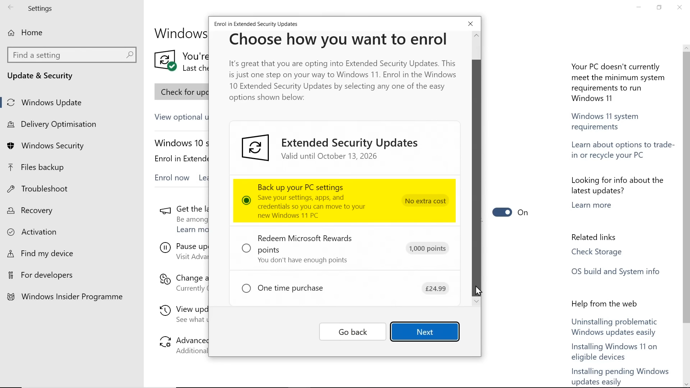This screenshot has width=690, height=388.
Task: Click the Home icon in sidebar
Action: click(11, 33)
